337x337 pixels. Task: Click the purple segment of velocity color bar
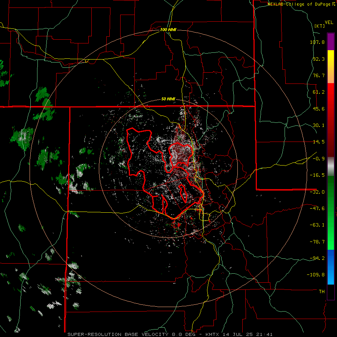[x=331, y=42]
